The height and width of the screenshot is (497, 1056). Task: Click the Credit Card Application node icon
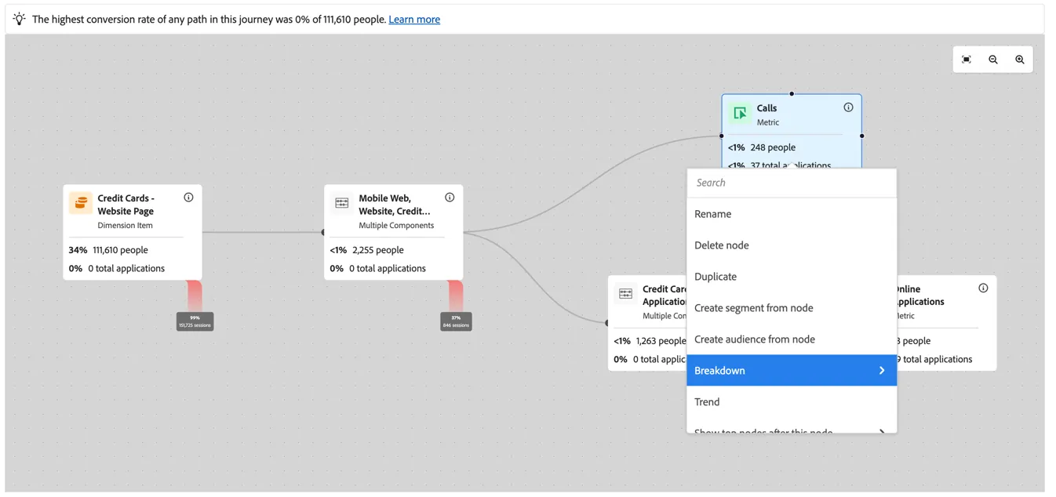pyautogui.click(x=626, y=294)
